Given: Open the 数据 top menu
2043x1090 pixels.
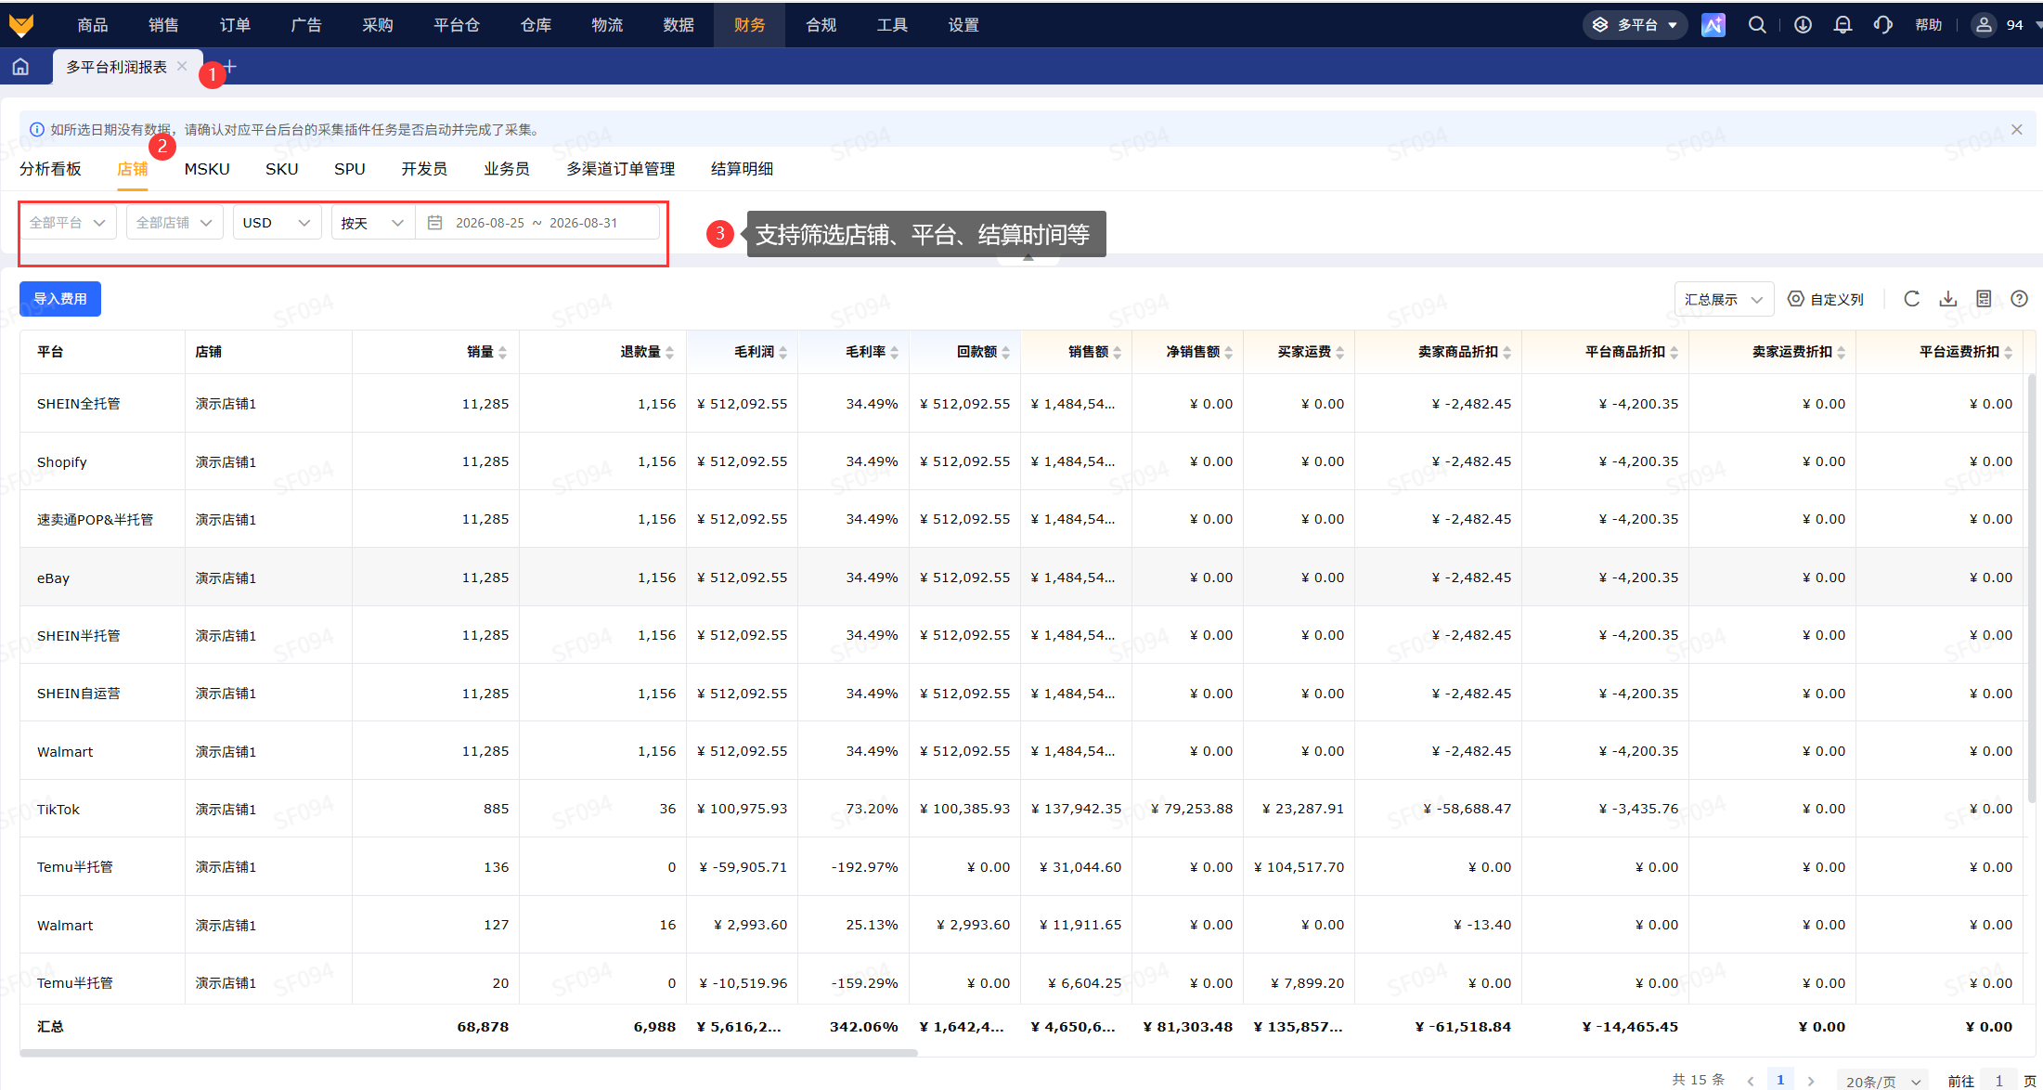Looking at the screenshot, I should (x=679, y=25).
